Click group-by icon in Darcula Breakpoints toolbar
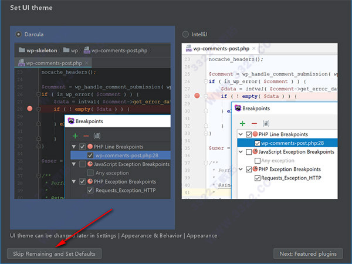Viewport: 352px width, 264px height. [x=97, y=136]
